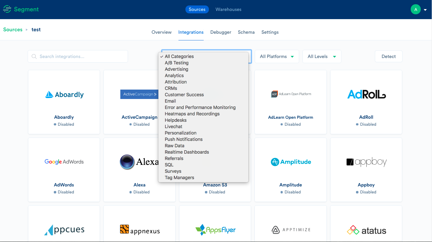Select the Email category
432x242 pixels.
(x=203, y=101)
